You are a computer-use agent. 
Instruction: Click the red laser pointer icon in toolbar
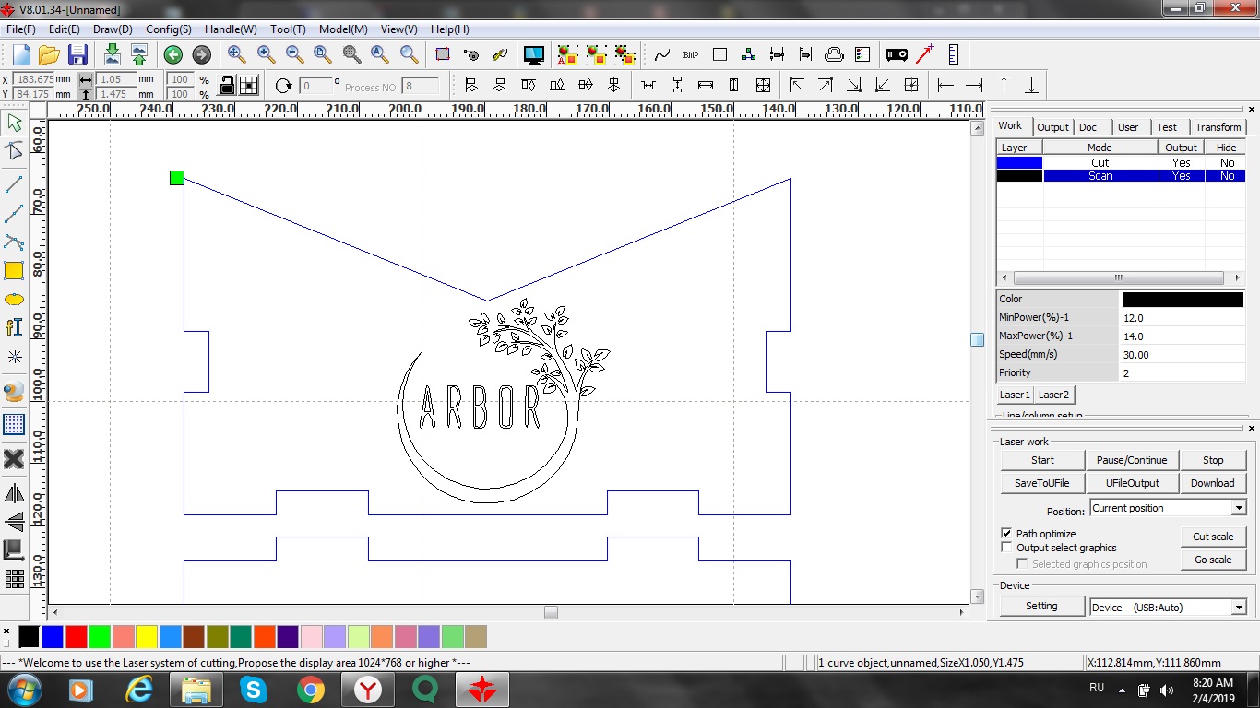coord(924,54)
